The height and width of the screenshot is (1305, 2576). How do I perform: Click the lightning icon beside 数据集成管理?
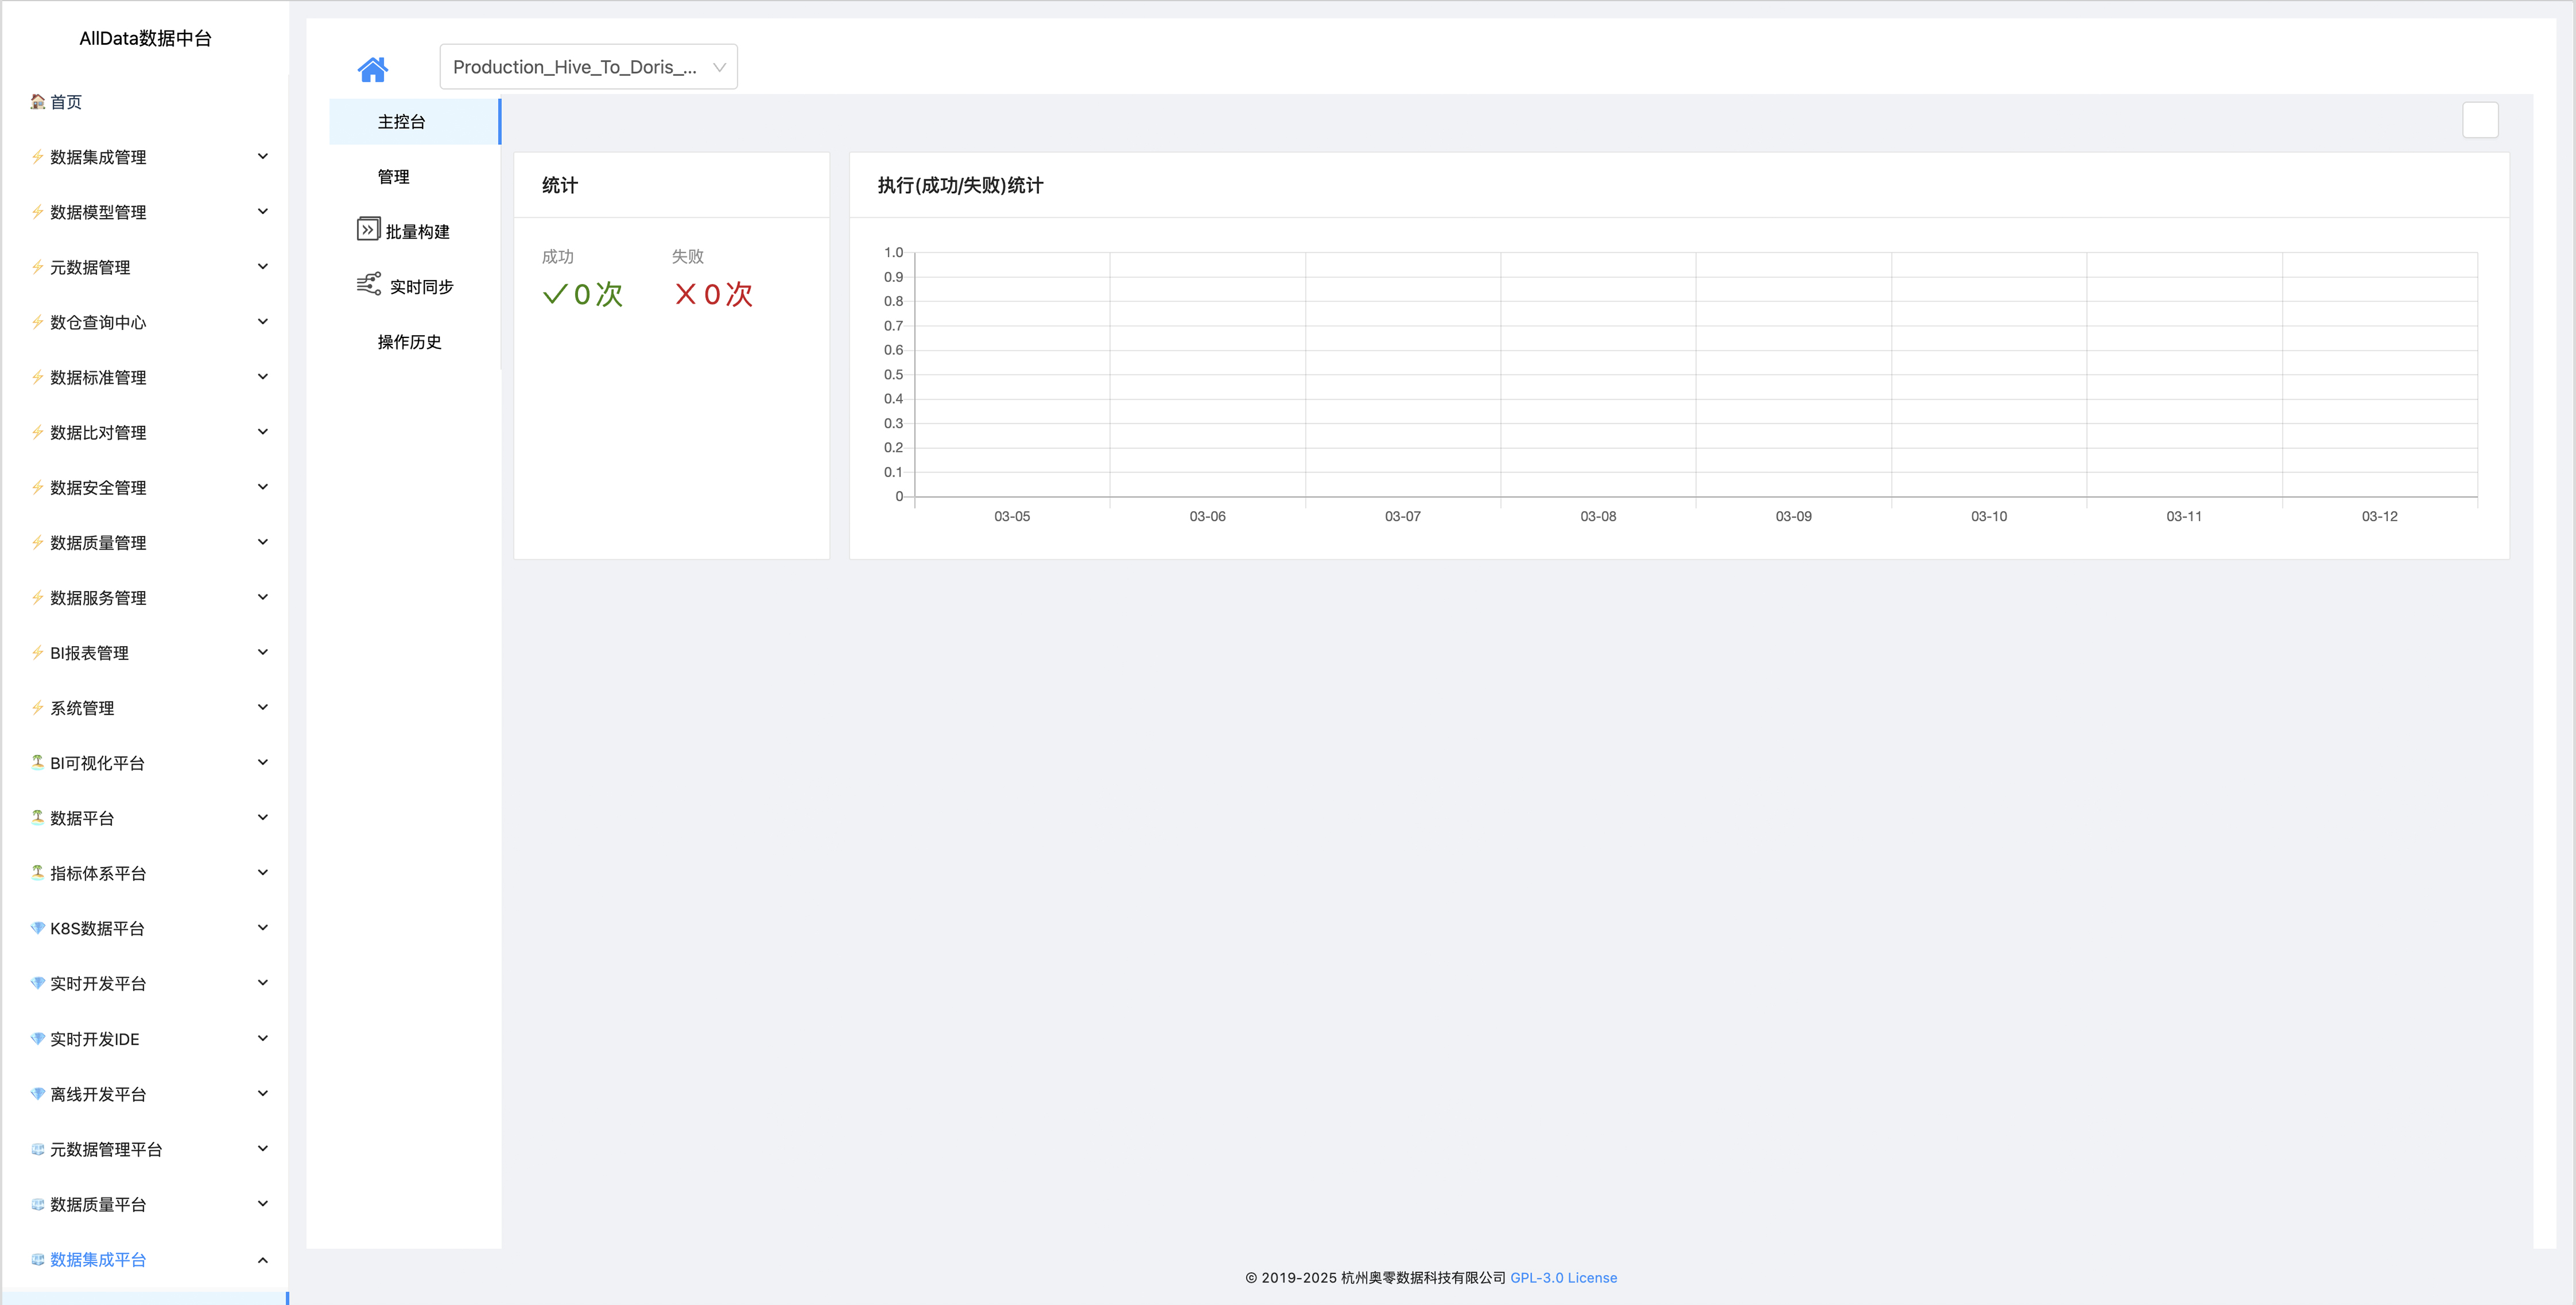(x=38, y=156)
